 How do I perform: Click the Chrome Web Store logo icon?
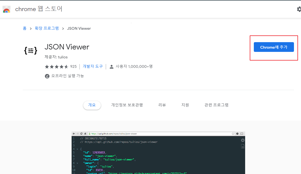[x=6, y=9]
